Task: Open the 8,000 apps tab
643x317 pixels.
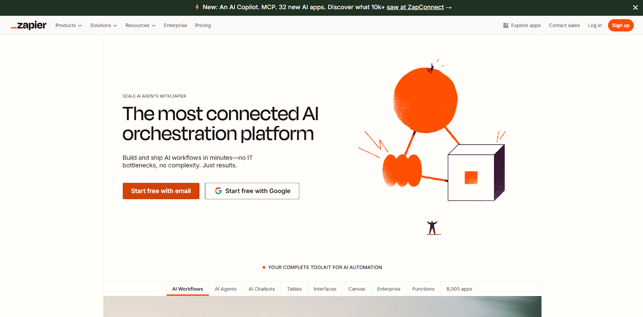Action: coord(459,289)
